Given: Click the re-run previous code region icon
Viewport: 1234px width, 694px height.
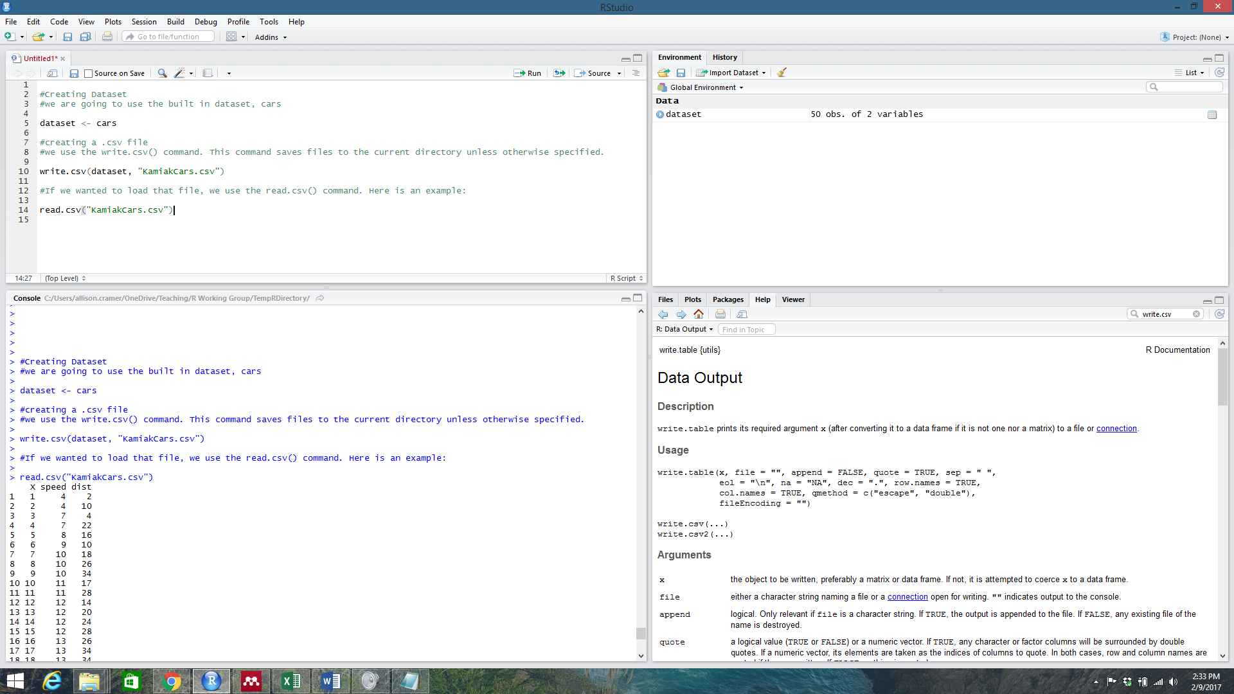Looking at the screenshot, I should [x=559, y=73].
